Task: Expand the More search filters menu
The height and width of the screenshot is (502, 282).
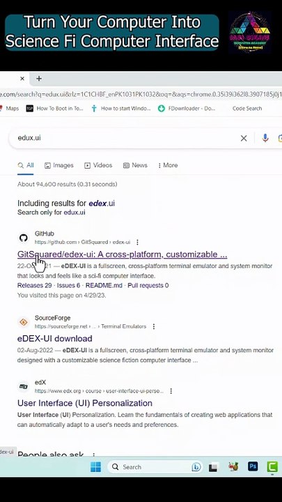Action: 168,165
